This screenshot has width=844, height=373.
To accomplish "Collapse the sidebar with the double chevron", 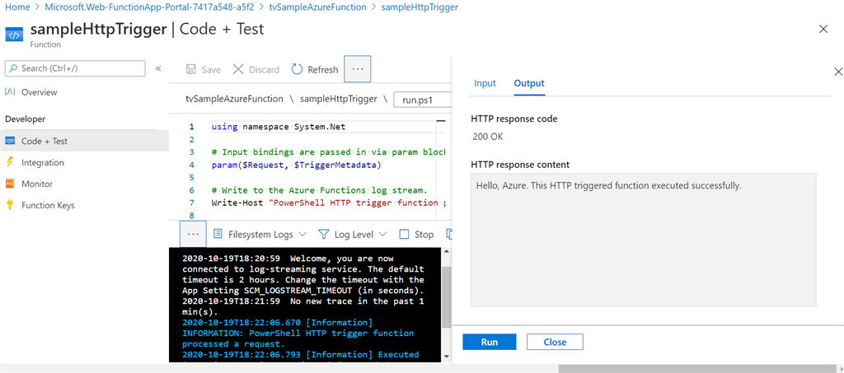I will (158, 69).
